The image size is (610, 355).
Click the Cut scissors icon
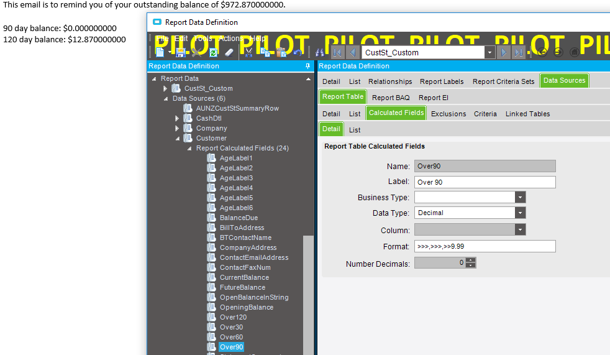click(x=248, y=52)
